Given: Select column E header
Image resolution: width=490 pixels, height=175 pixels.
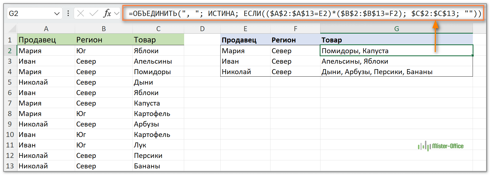Looking at the screenshot, I should (x=245, y=29).
